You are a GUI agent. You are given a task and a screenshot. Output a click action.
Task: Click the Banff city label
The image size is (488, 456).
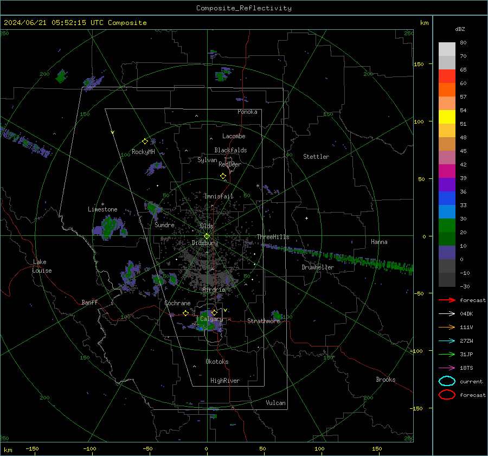coord(89,302)
